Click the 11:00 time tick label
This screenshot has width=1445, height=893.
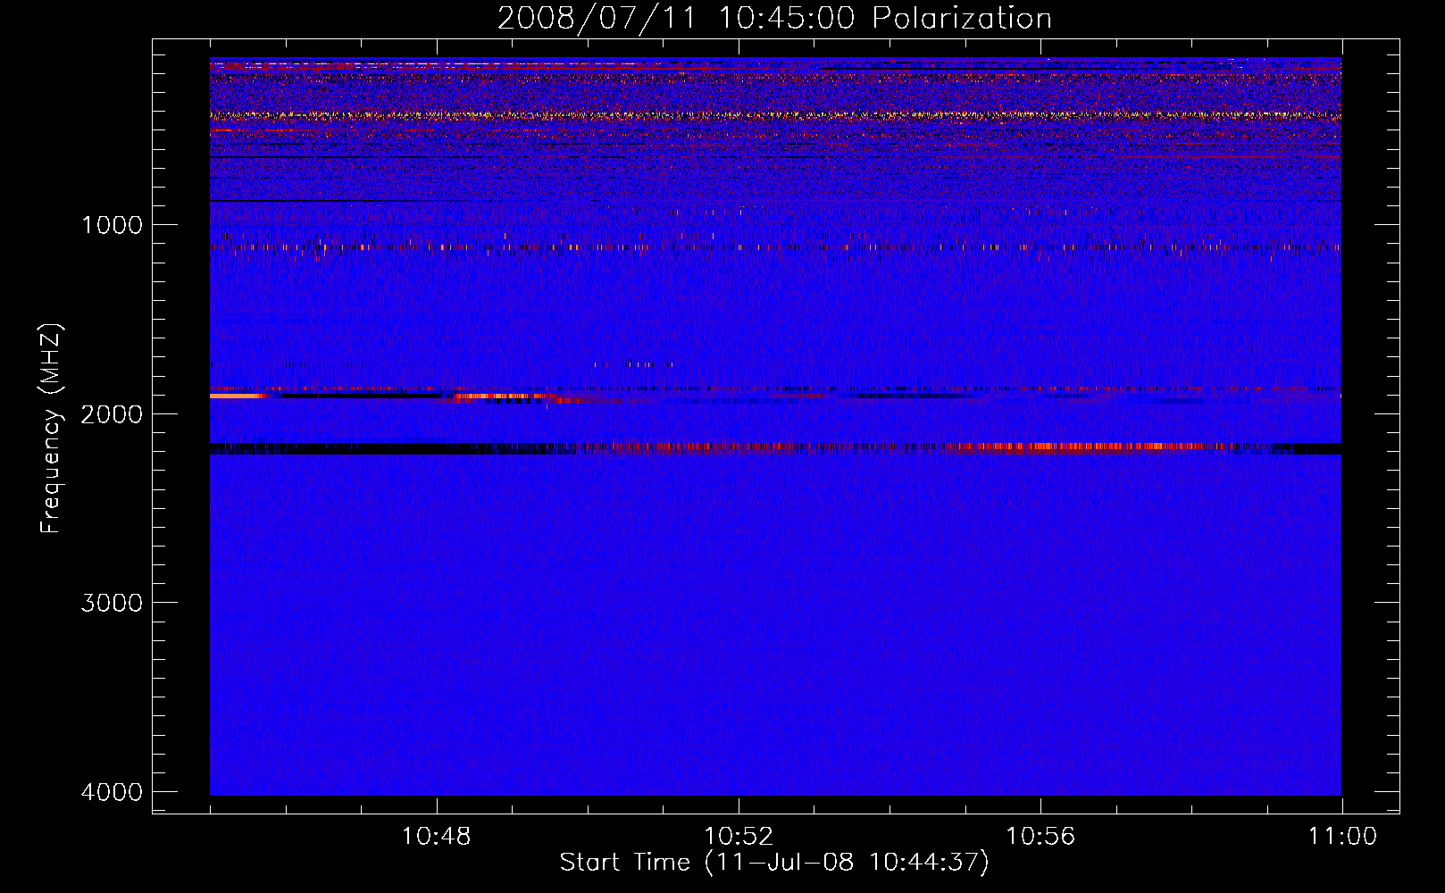click(x=1342, y=837)
